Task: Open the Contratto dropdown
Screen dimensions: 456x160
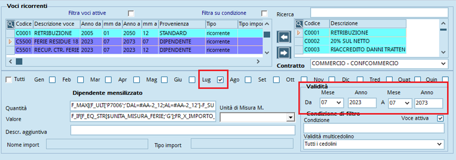Action: pyautogui.click(x=443, y=63)
